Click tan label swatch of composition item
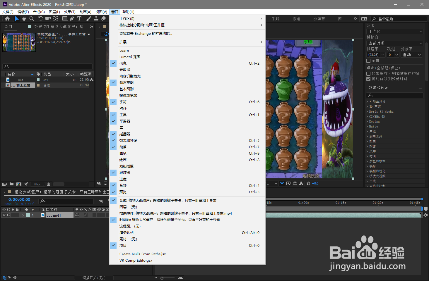Viewport: 429px width, 281px height. coord(38,85)
